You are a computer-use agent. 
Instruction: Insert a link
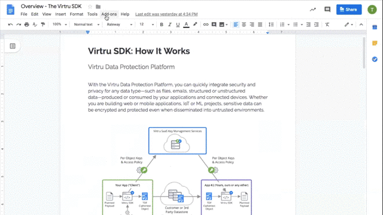pos(206,24)
